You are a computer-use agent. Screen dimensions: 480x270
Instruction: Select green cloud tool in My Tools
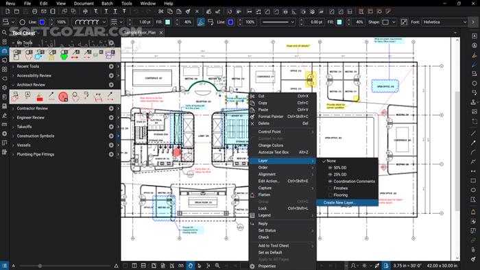(x=64, y=55)
